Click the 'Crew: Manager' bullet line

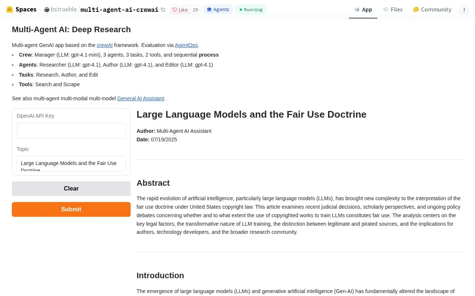(x=119, y=55)
